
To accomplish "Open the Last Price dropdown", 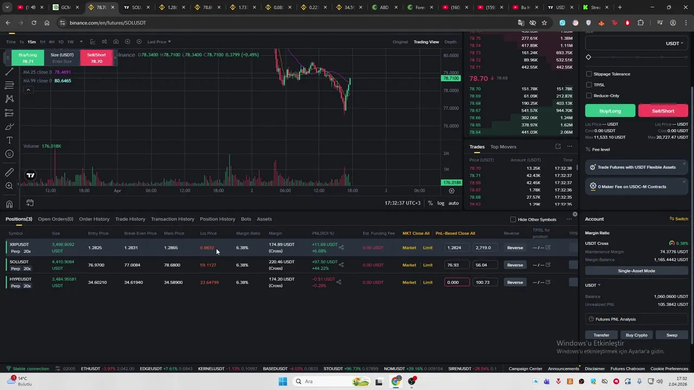I will (x=159, y=42).
